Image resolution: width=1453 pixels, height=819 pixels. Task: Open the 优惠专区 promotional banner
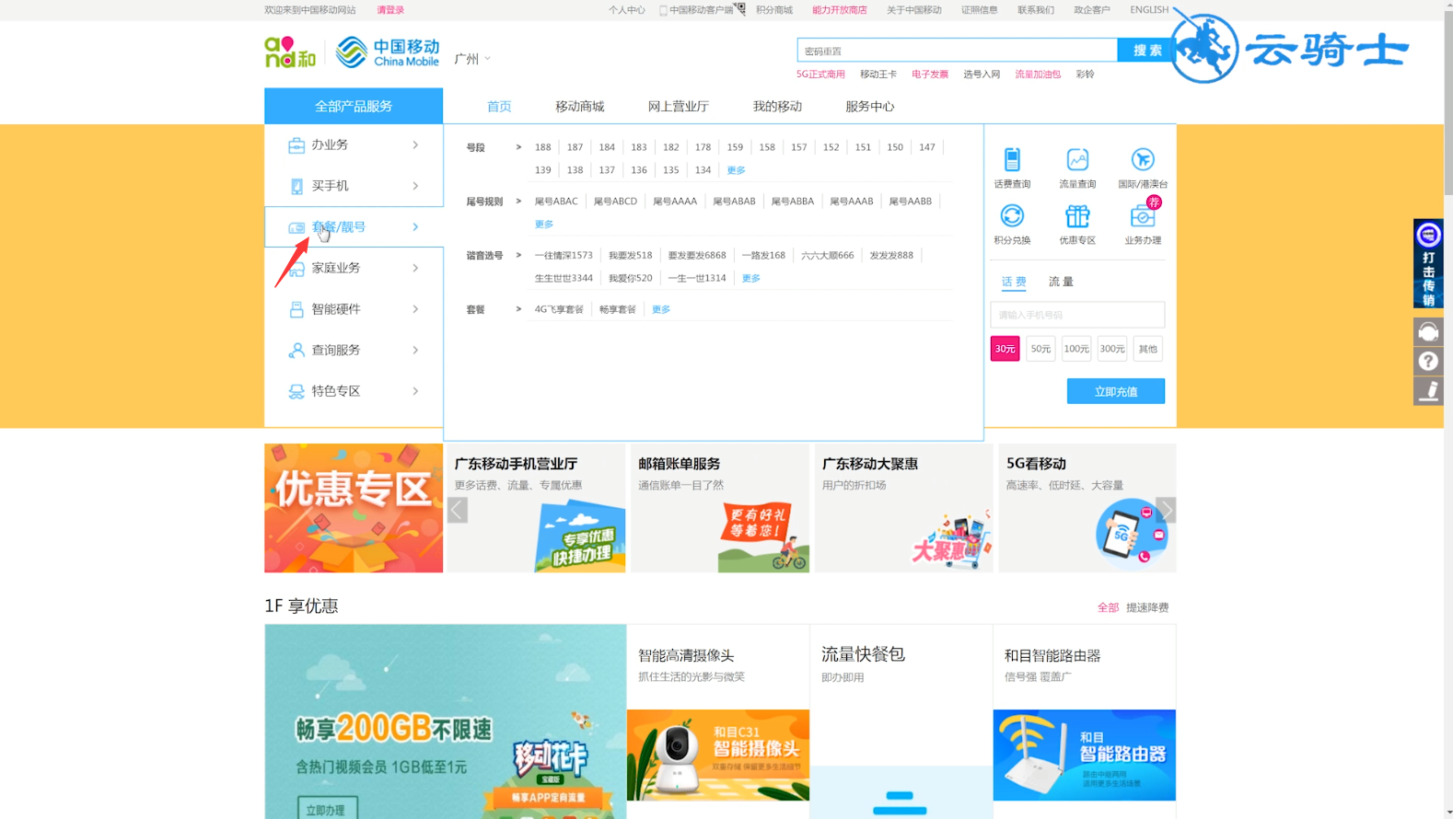354,508
